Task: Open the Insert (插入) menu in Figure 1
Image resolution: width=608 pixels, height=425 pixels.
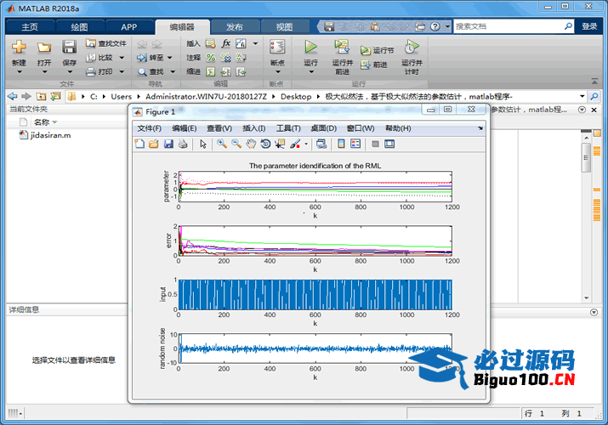Action: [254, 128]
